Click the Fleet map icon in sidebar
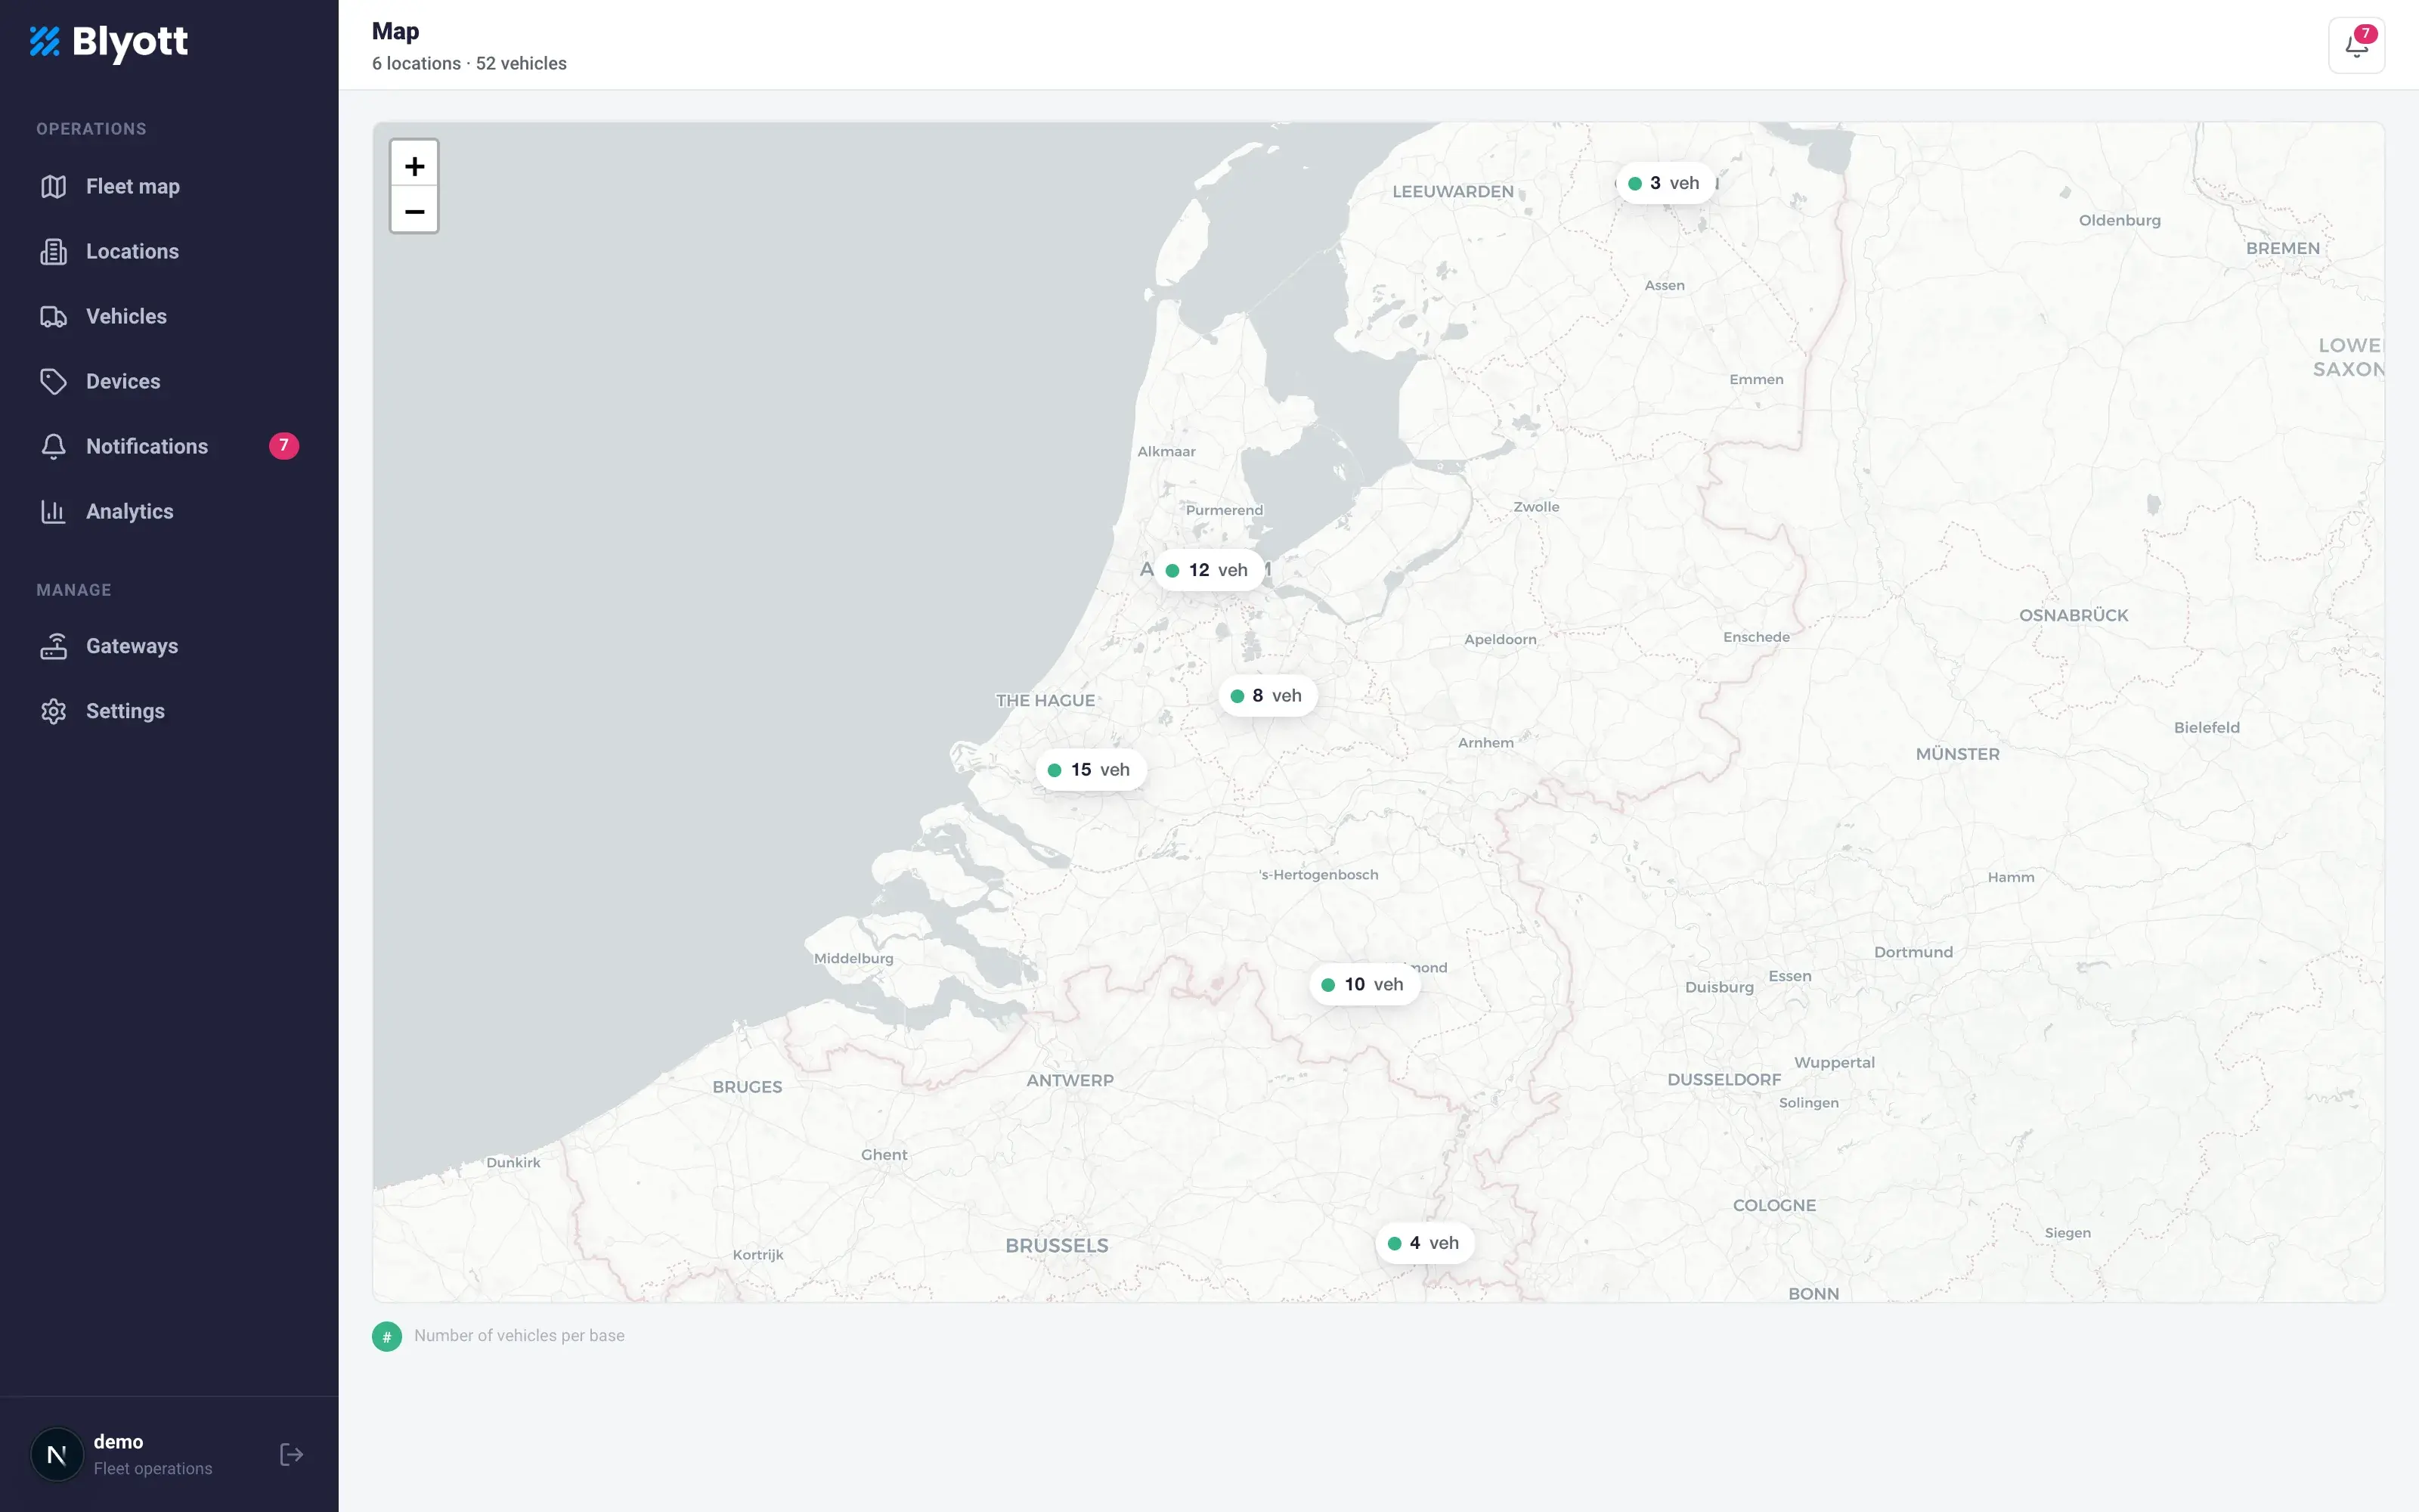The height and width of the screenshot is (1512, 2419). pos(53,187)
